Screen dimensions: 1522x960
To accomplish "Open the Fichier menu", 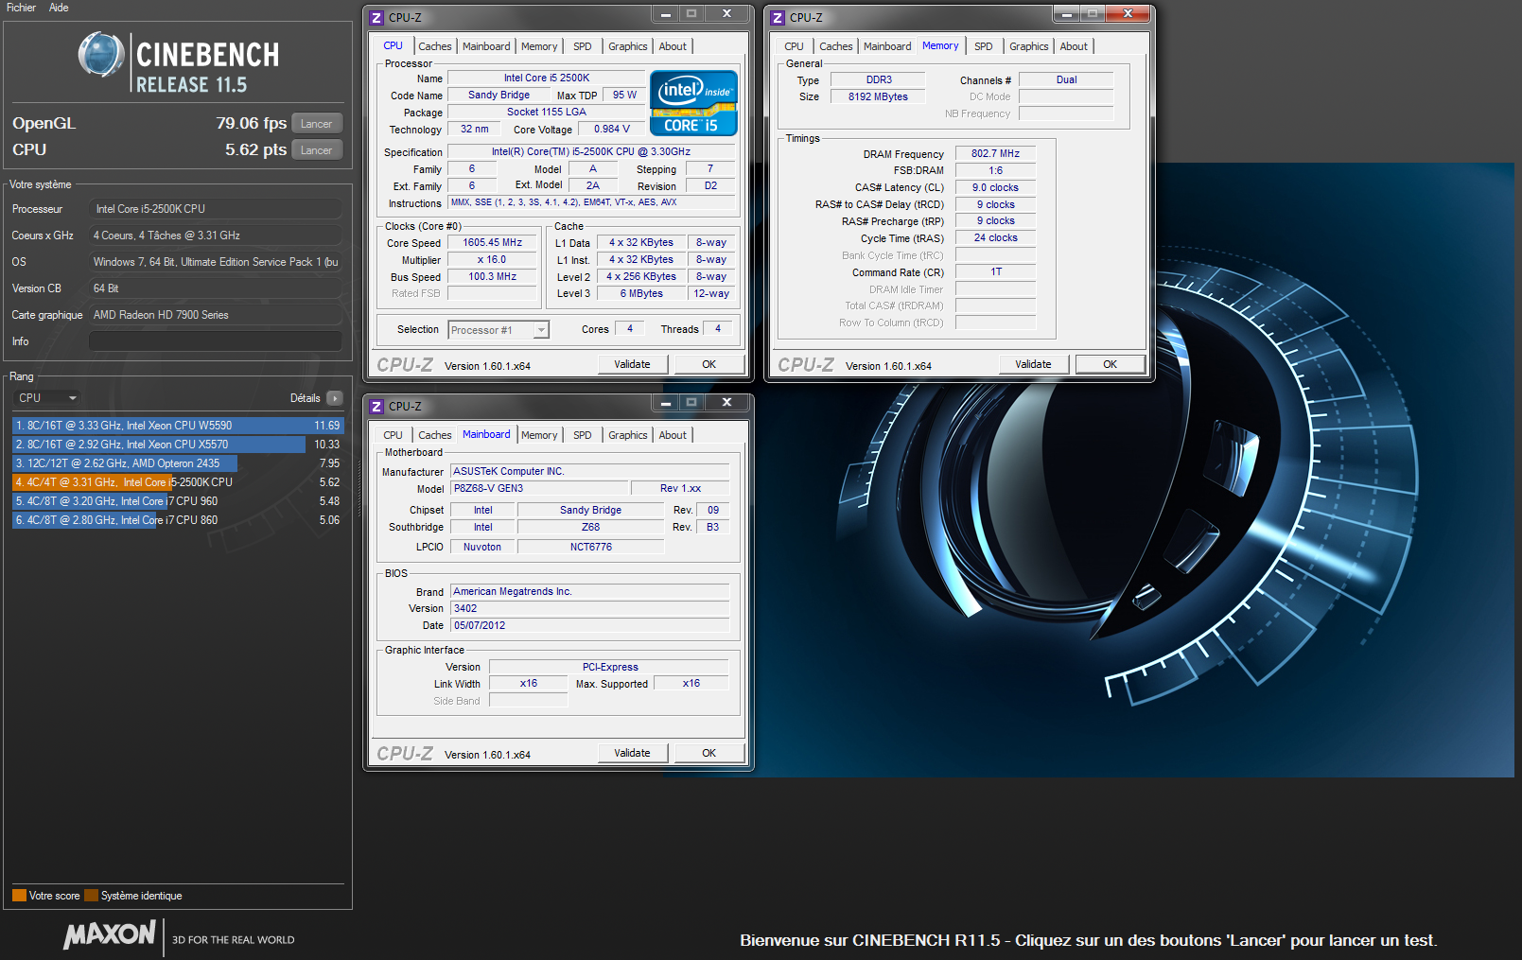I will pos(21,8).
